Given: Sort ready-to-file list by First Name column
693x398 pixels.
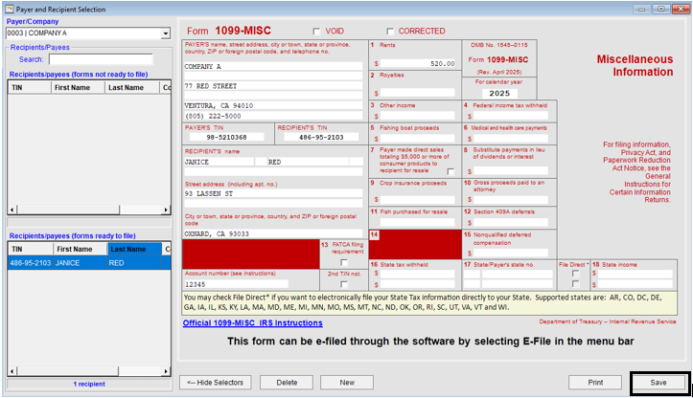Looking at the screenshot, I should pyautogui.click(x=76, y=249).
